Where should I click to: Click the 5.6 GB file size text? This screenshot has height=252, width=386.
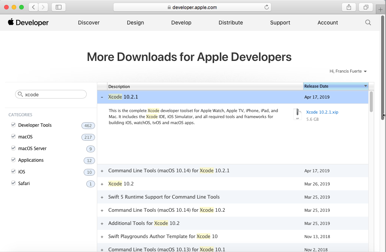click(312, 119)
